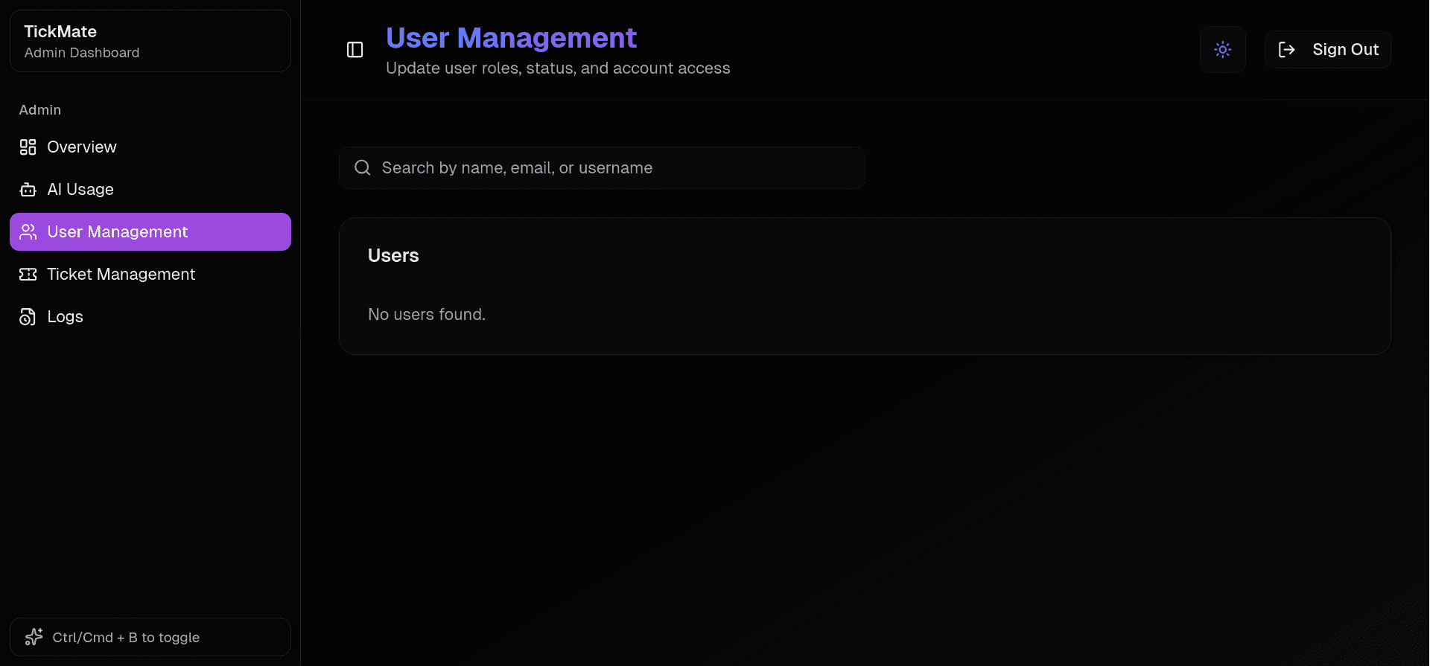Click the Users card heading

point(393,256)
